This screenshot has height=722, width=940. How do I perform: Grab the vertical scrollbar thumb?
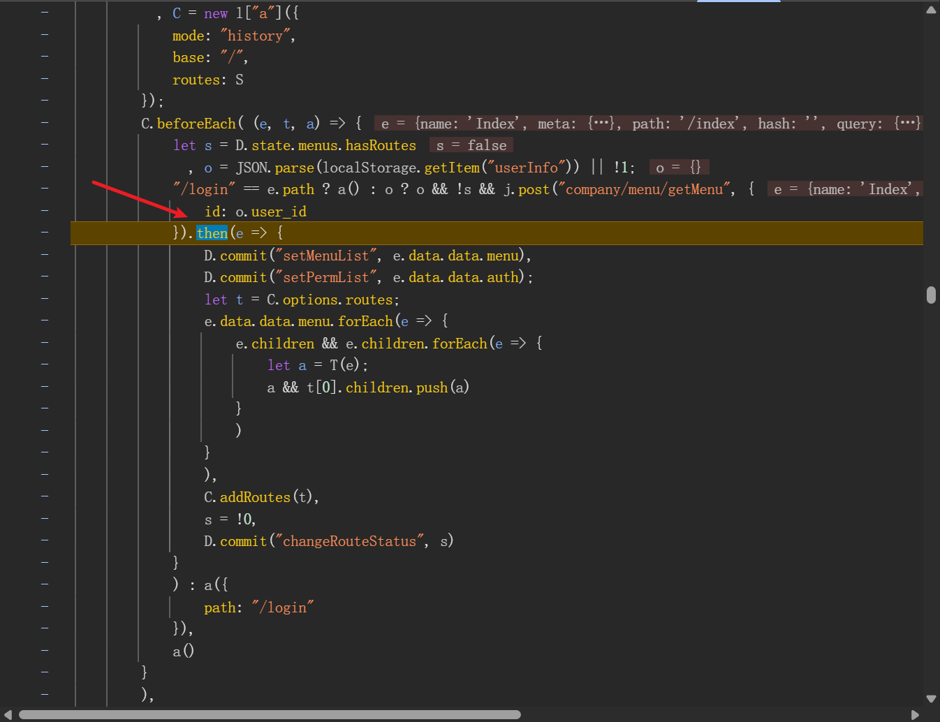point(931,295)
